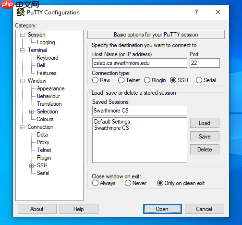The image size is (242, 225).
Task: Select the Telnet connection type radio button
Action: (x=121, y=80)
